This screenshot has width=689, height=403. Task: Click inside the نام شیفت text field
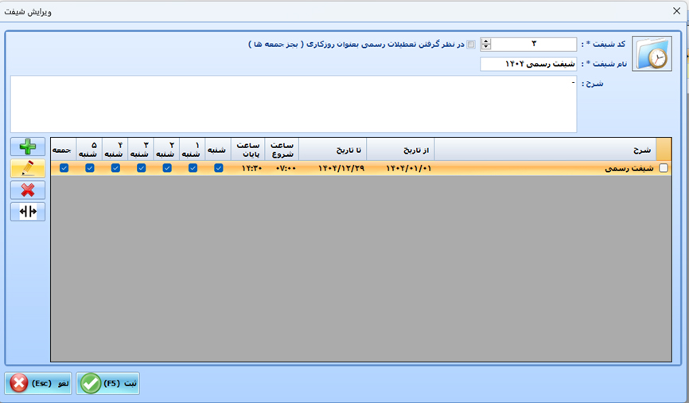[x=528, y=65]
